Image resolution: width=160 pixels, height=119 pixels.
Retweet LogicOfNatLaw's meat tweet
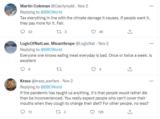point(59,69)
